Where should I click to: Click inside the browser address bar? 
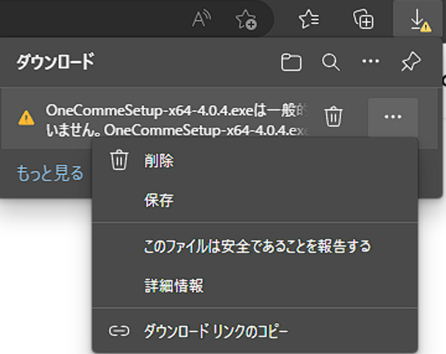pos(93,20)
